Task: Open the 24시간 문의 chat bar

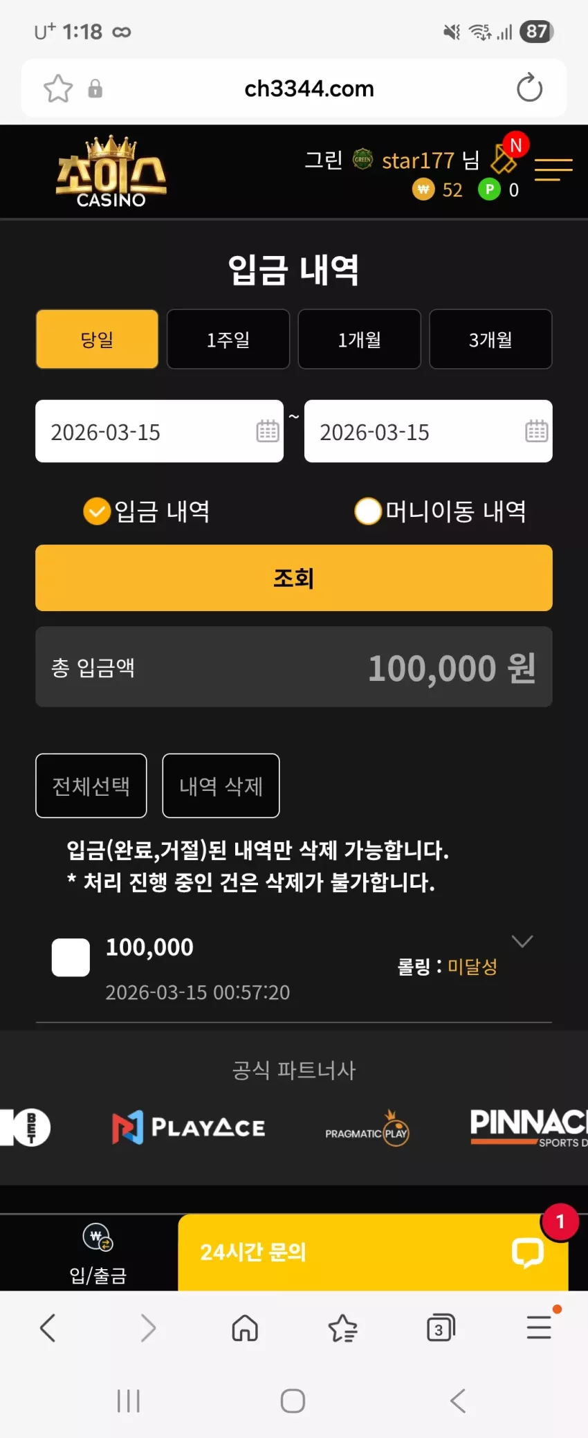Action: (x=373, y=1253)
